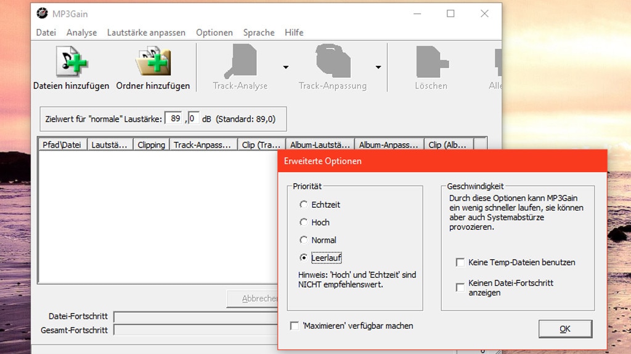Viewport: 631px width, 354px height.
Task: Select the Leerlauf priority option
Action: (303, 258)
